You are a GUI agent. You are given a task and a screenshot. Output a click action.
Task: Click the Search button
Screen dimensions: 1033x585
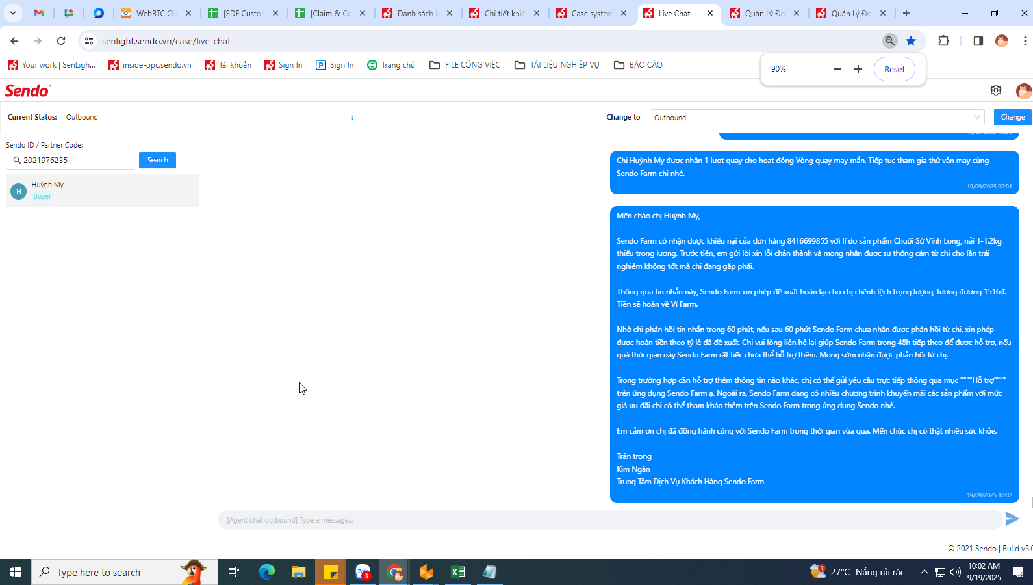(x=157, y=160)
